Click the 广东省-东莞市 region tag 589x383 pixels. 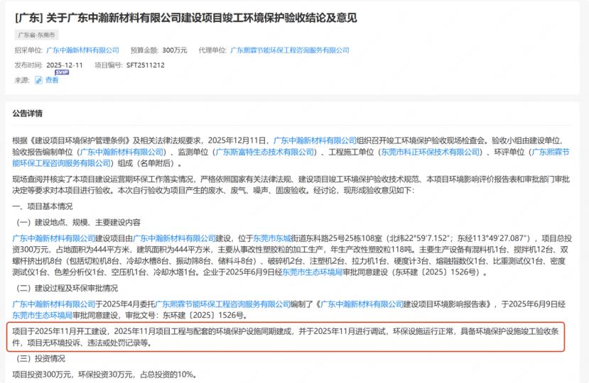coord(36,35)
